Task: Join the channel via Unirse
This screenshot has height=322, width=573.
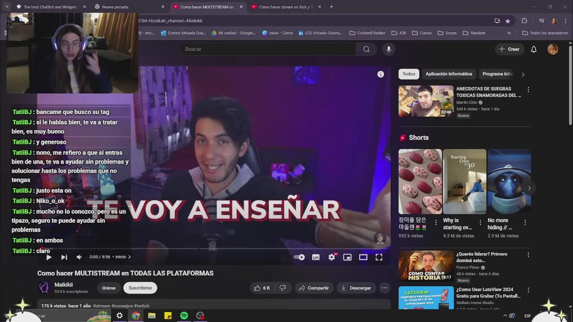Action: pyautogui.click(x=109, y=288)
